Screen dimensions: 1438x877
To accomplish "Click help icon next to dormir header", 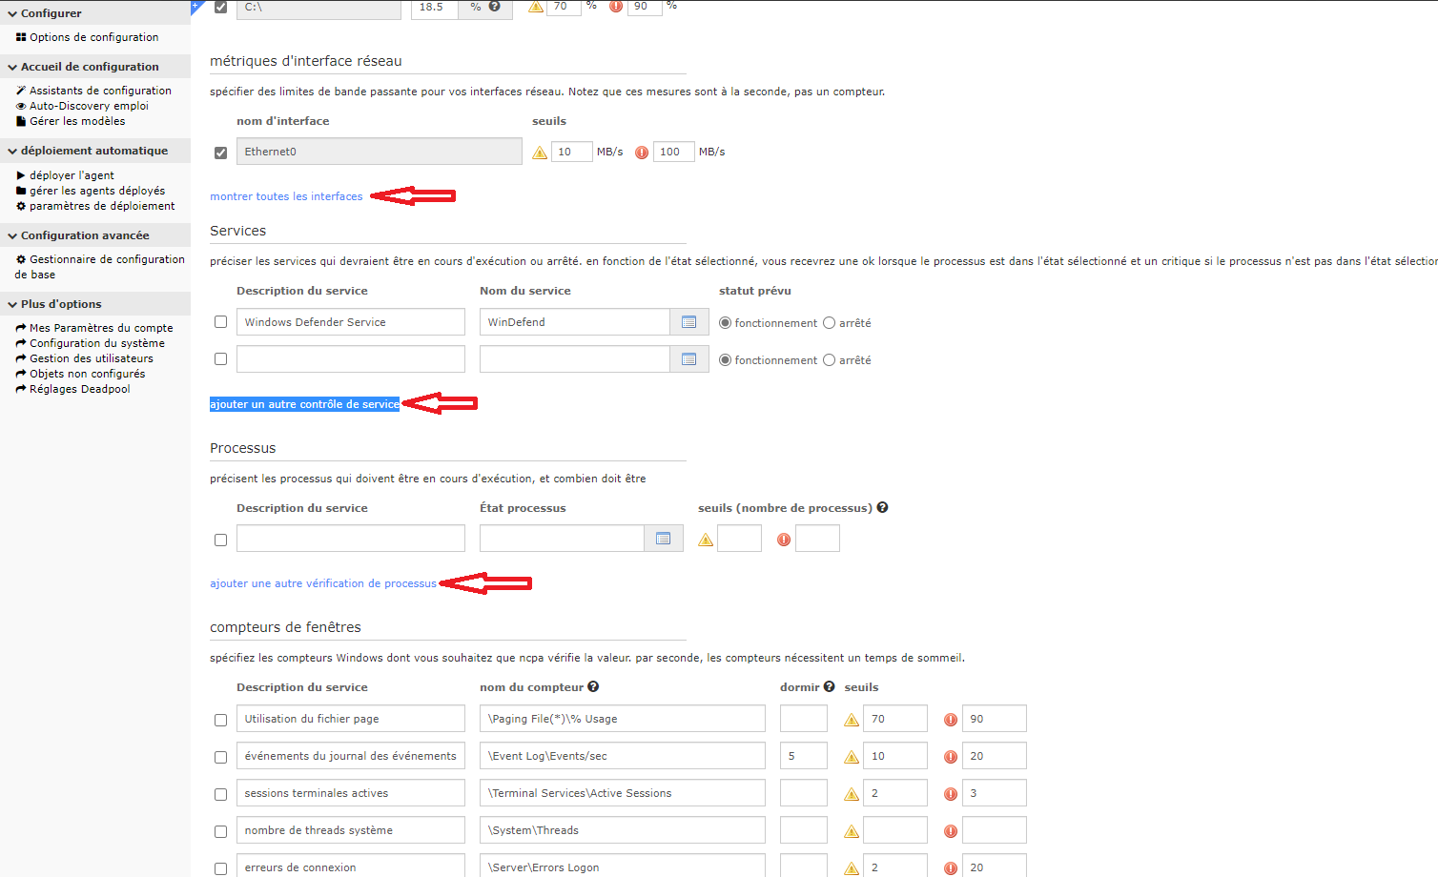I will coord(829,686).
